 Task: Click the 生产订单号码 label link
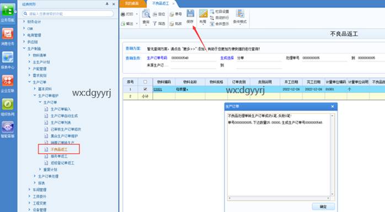(x=157, y=58)
